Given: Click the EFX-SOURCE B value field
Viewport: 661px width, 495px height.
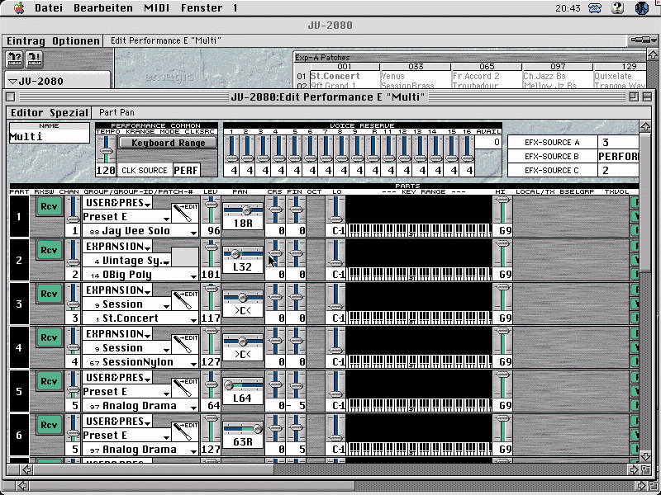Looking at the screenshot, I should (618, 156).
